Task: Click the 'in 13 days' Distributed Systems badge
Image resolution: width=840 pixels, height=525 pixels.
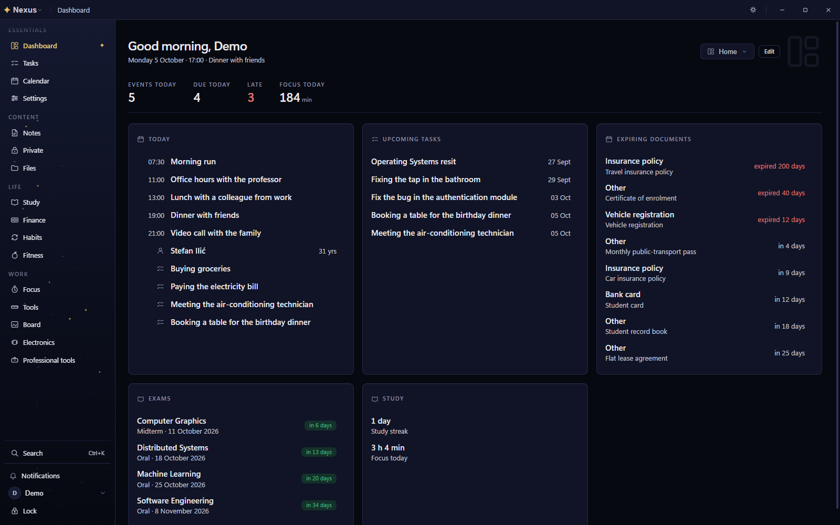Action: (x=319, y=452)
